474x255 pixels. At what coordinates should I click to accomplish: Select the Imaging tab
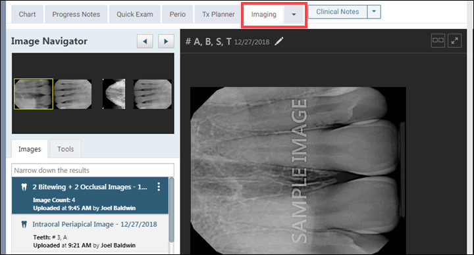[x=263, y=14]
